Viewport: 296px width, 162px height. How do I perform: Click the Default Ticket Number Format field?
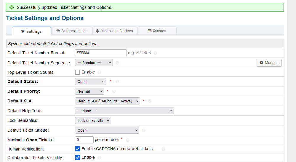click(x=101, y=53)
